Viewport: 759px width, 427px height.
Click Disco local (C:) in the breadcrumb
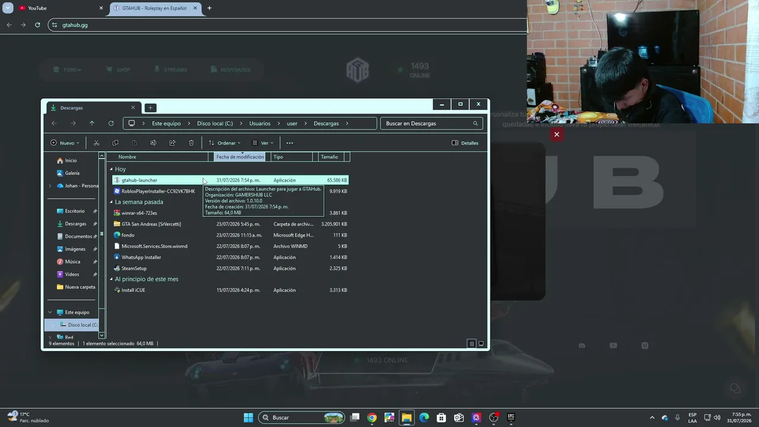click(215, 123)
